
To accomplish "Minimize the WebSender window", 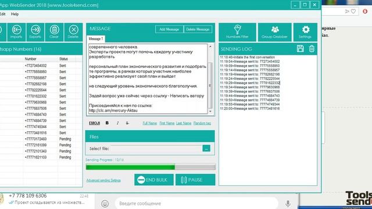I will [x=295, y=5].
